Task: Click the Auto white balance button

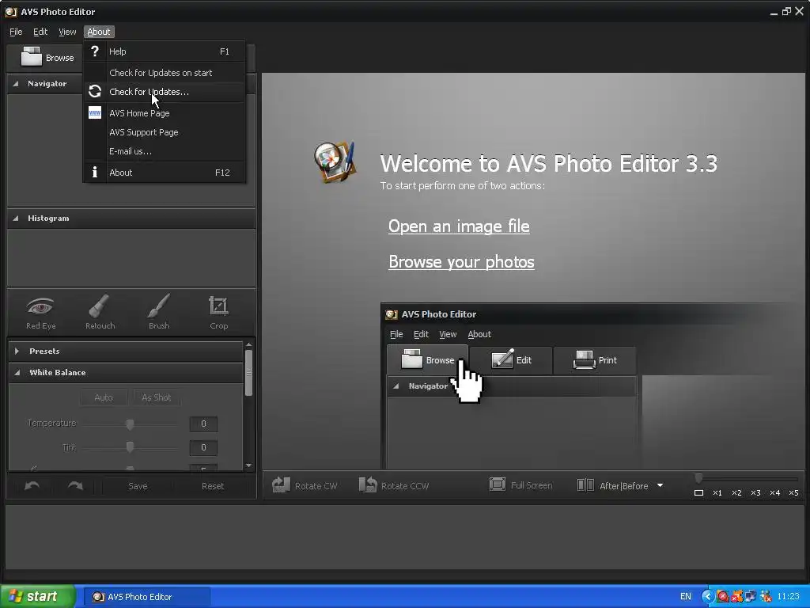Action: pos(104,397)
